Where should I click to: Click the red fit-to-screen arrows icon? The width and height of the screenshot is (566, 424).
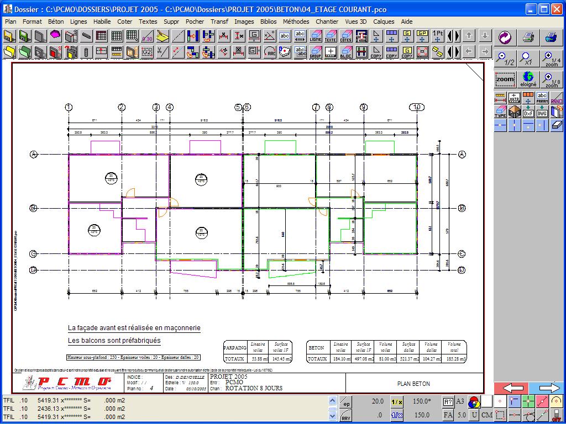422,52
